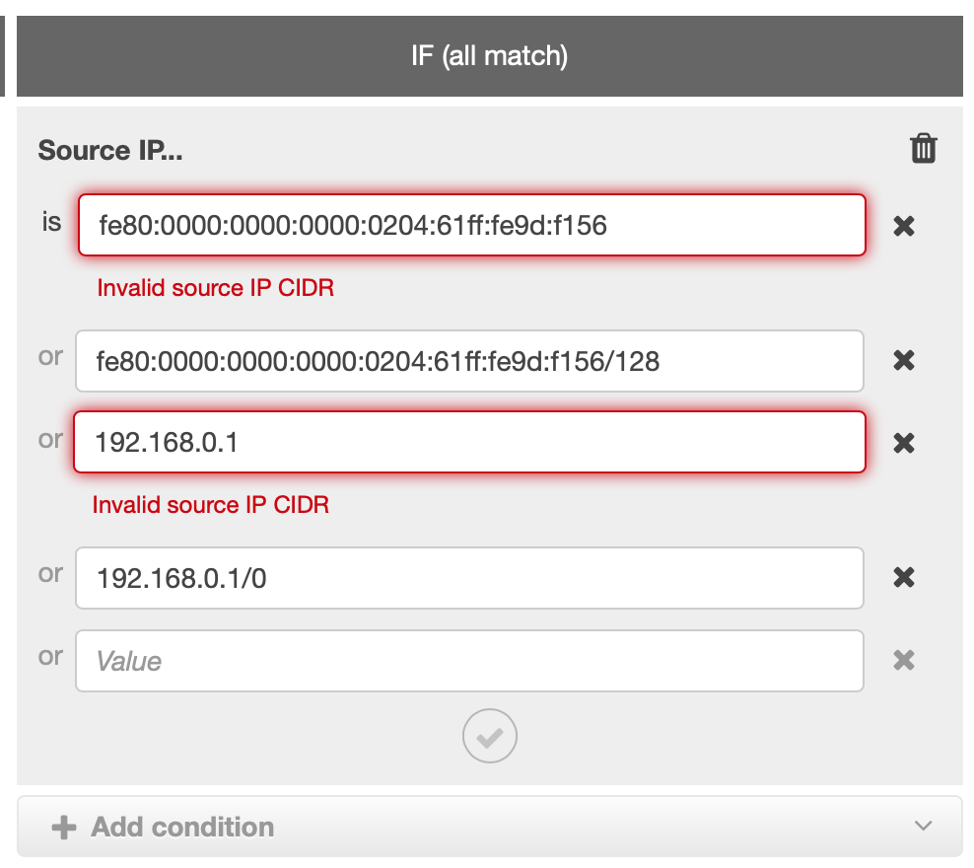Image resolution: width=974 pixels, height=868 pixels.
Task: Remove the 192.168.0.1/0 entry
Action: coord(904,577)
